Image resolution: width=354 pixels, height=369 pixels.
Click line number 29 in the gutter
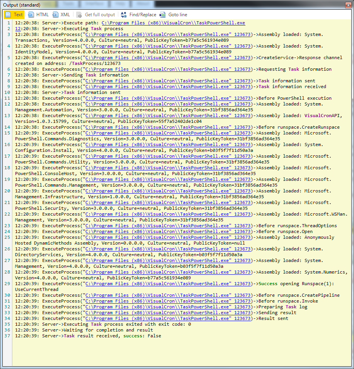(8, 284)
